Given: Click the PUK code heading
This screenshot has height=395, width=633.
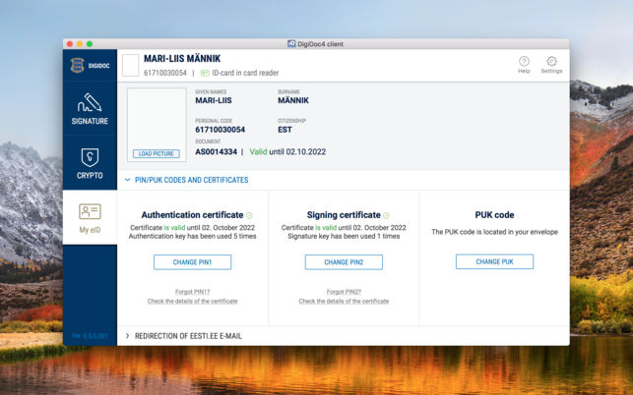Looking at the screenshot, I should pos(494,215).
